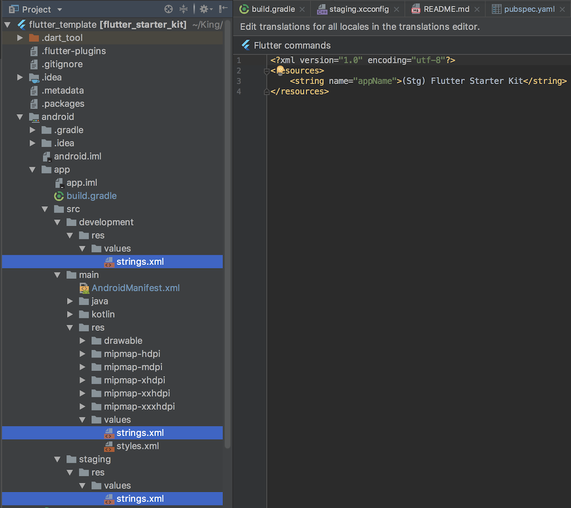Collapse the main folder
The image size is (571, 508).
(57, 275)
